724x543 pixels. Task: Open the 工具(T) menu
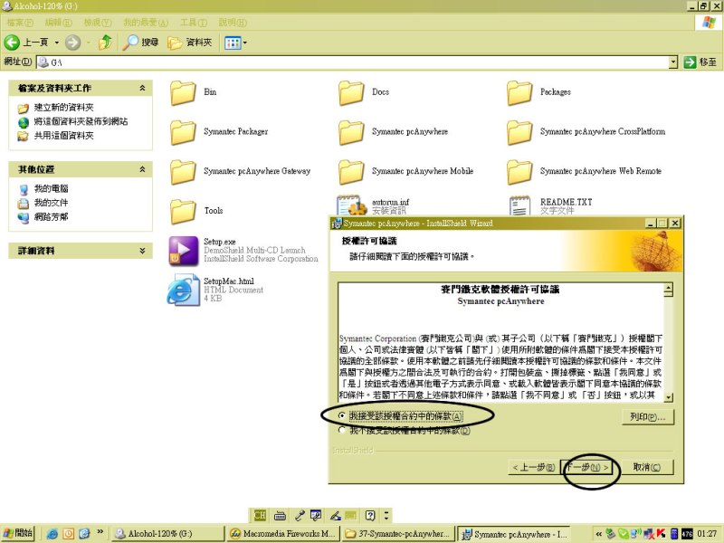pyautogui.click(x=194, y=22)
